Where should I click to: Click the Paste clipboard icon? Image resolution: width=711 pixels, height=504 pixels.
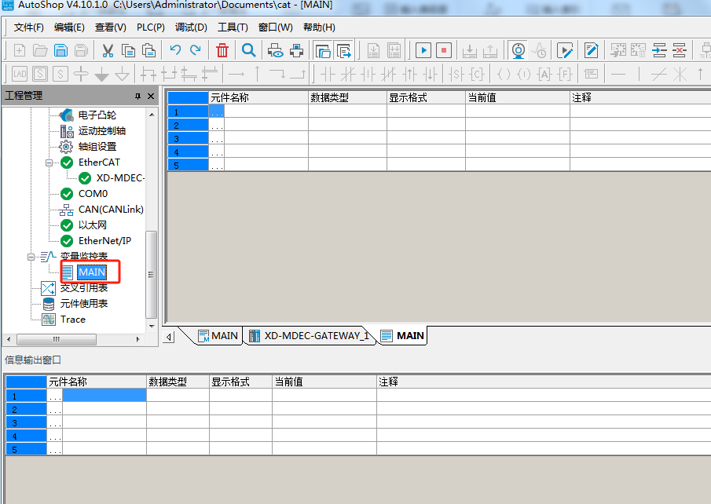pyautogui.click(x=148, y=50)
